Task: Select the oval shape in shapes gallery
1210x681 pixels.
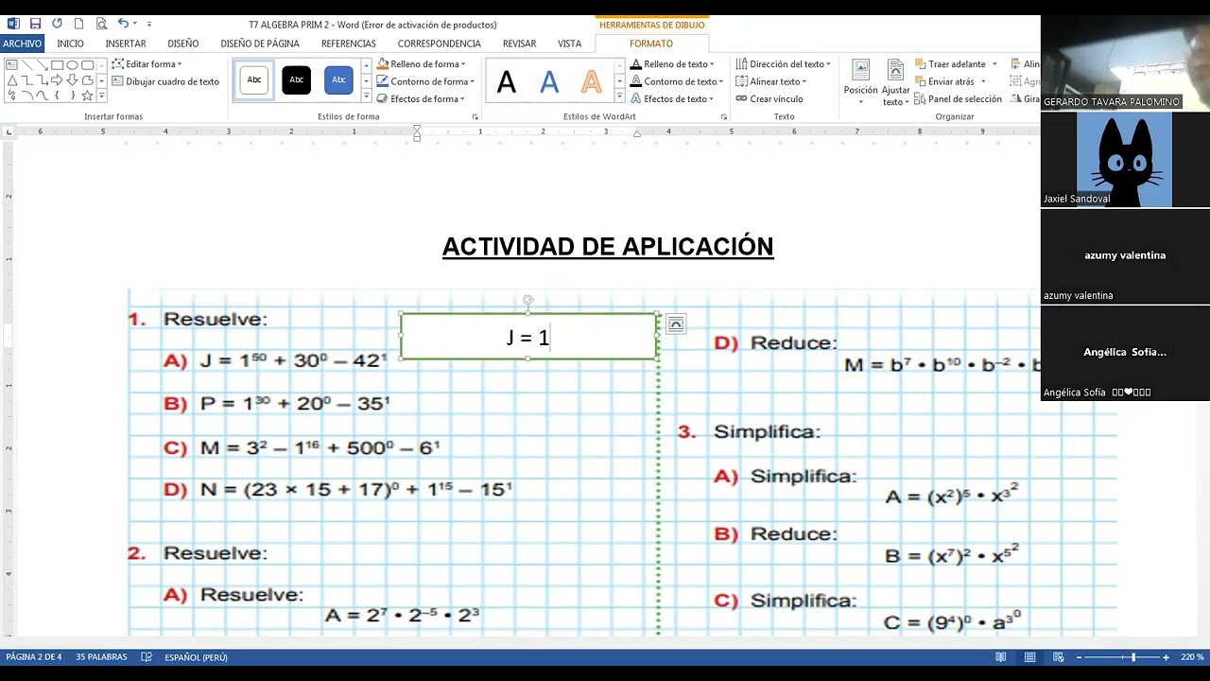Action: pos(73,65)
